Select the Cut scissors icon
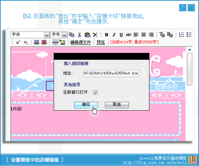 pyautogui.click(x=79, y=35)
